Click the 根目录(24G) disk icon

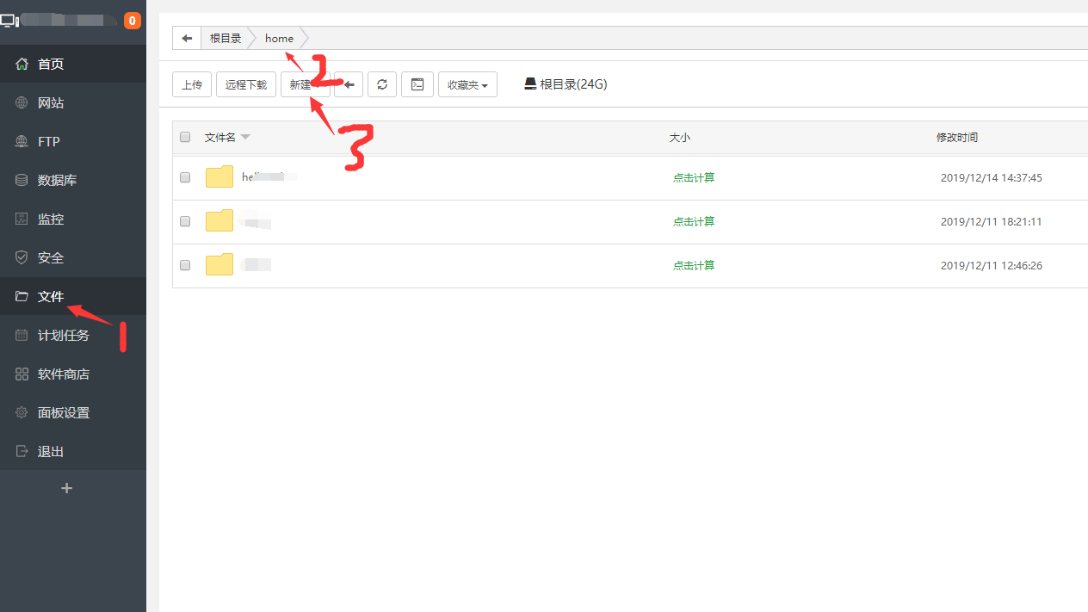[530, 83]
